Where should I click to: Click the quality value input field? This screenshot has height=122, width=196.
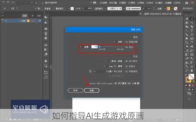94,47
